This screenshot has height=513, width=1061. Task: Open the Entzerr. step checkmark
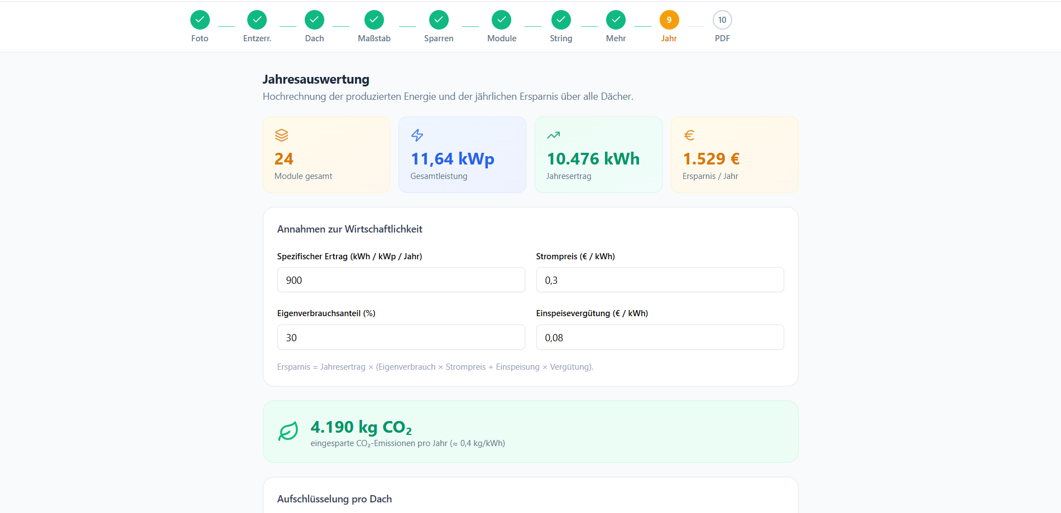point(257,20)
